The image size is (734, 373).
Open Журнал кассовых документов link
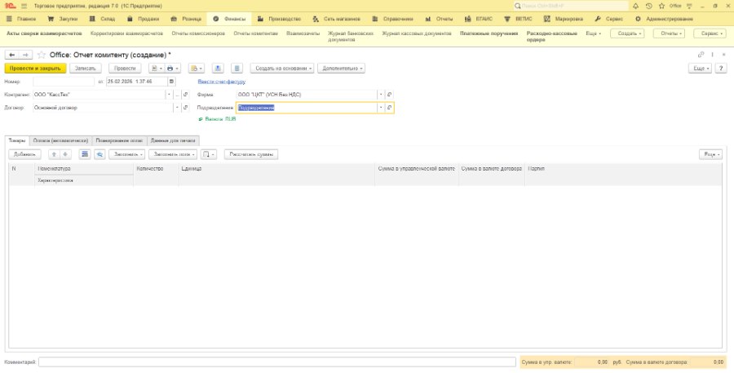(x=417, y=33)
